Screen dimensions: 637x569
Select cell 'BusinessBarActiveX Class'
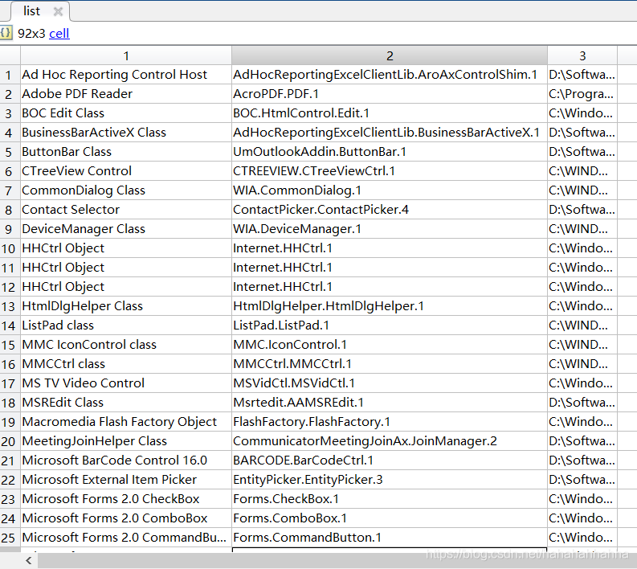[126, 133]
